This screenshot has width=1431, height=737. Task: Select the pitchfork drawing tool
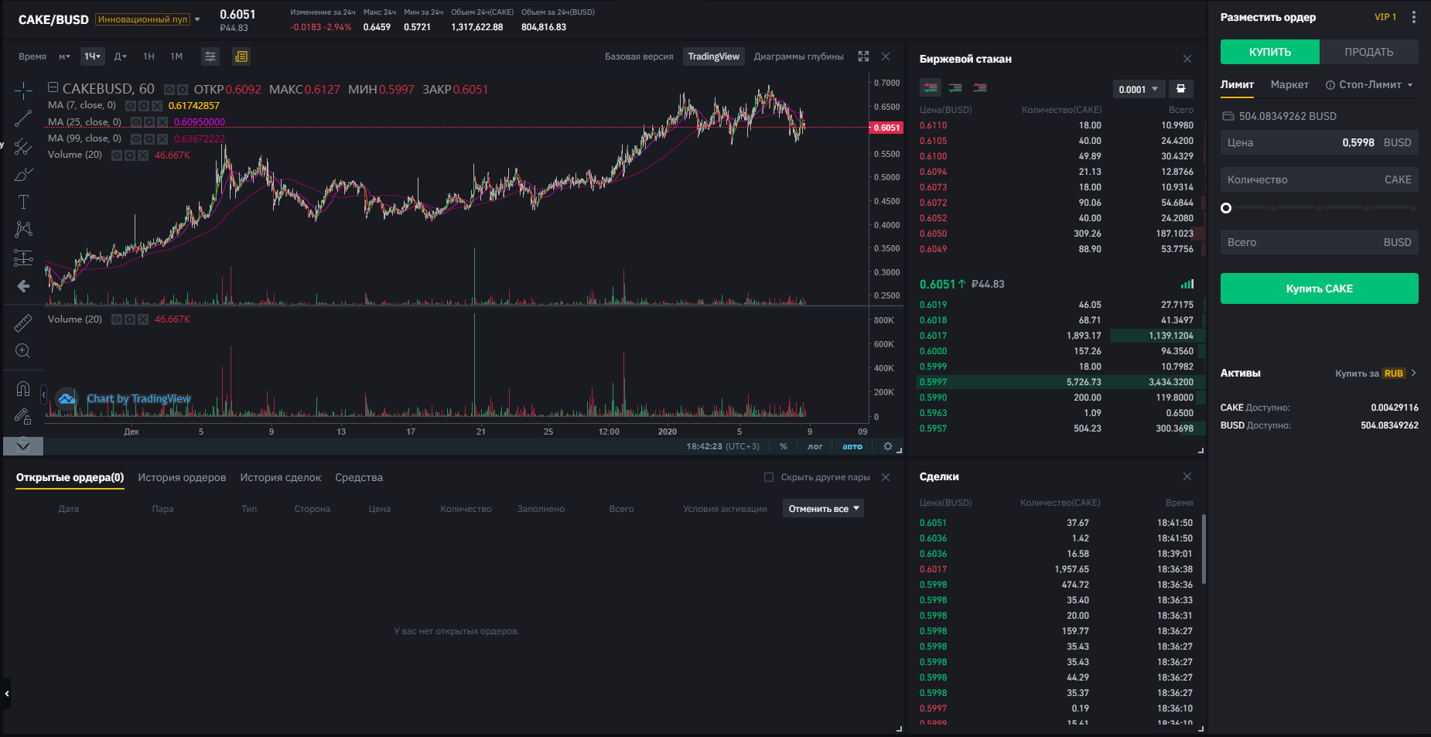click(x=23, y=146)
